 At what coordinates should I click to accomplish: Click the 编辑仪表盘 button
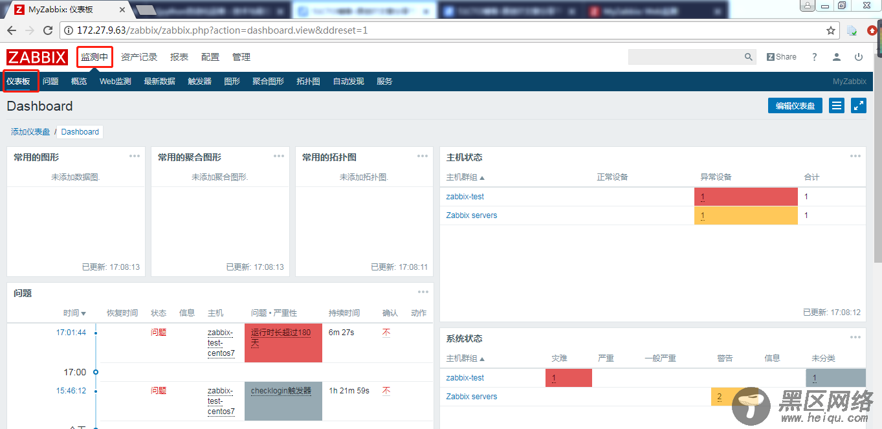pyautogui.click(x=795, y=105)
